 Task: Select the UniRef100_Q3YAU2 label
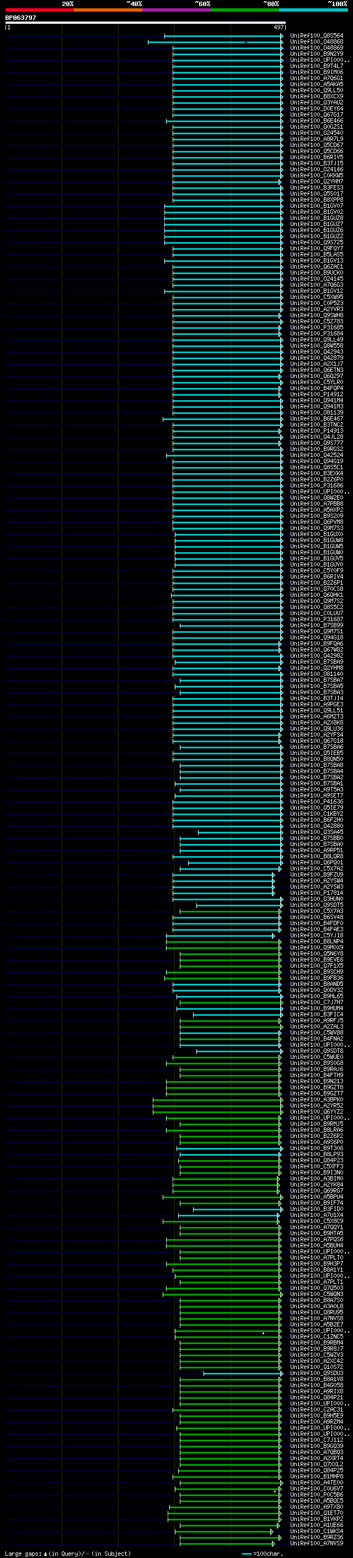(317, 102)
